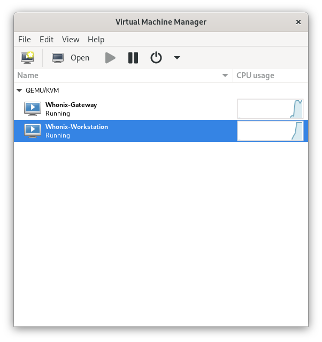This screenshot has width=322, height=342.
Task: Pause the selected virtual machine
Action: (x=133, y=58)
